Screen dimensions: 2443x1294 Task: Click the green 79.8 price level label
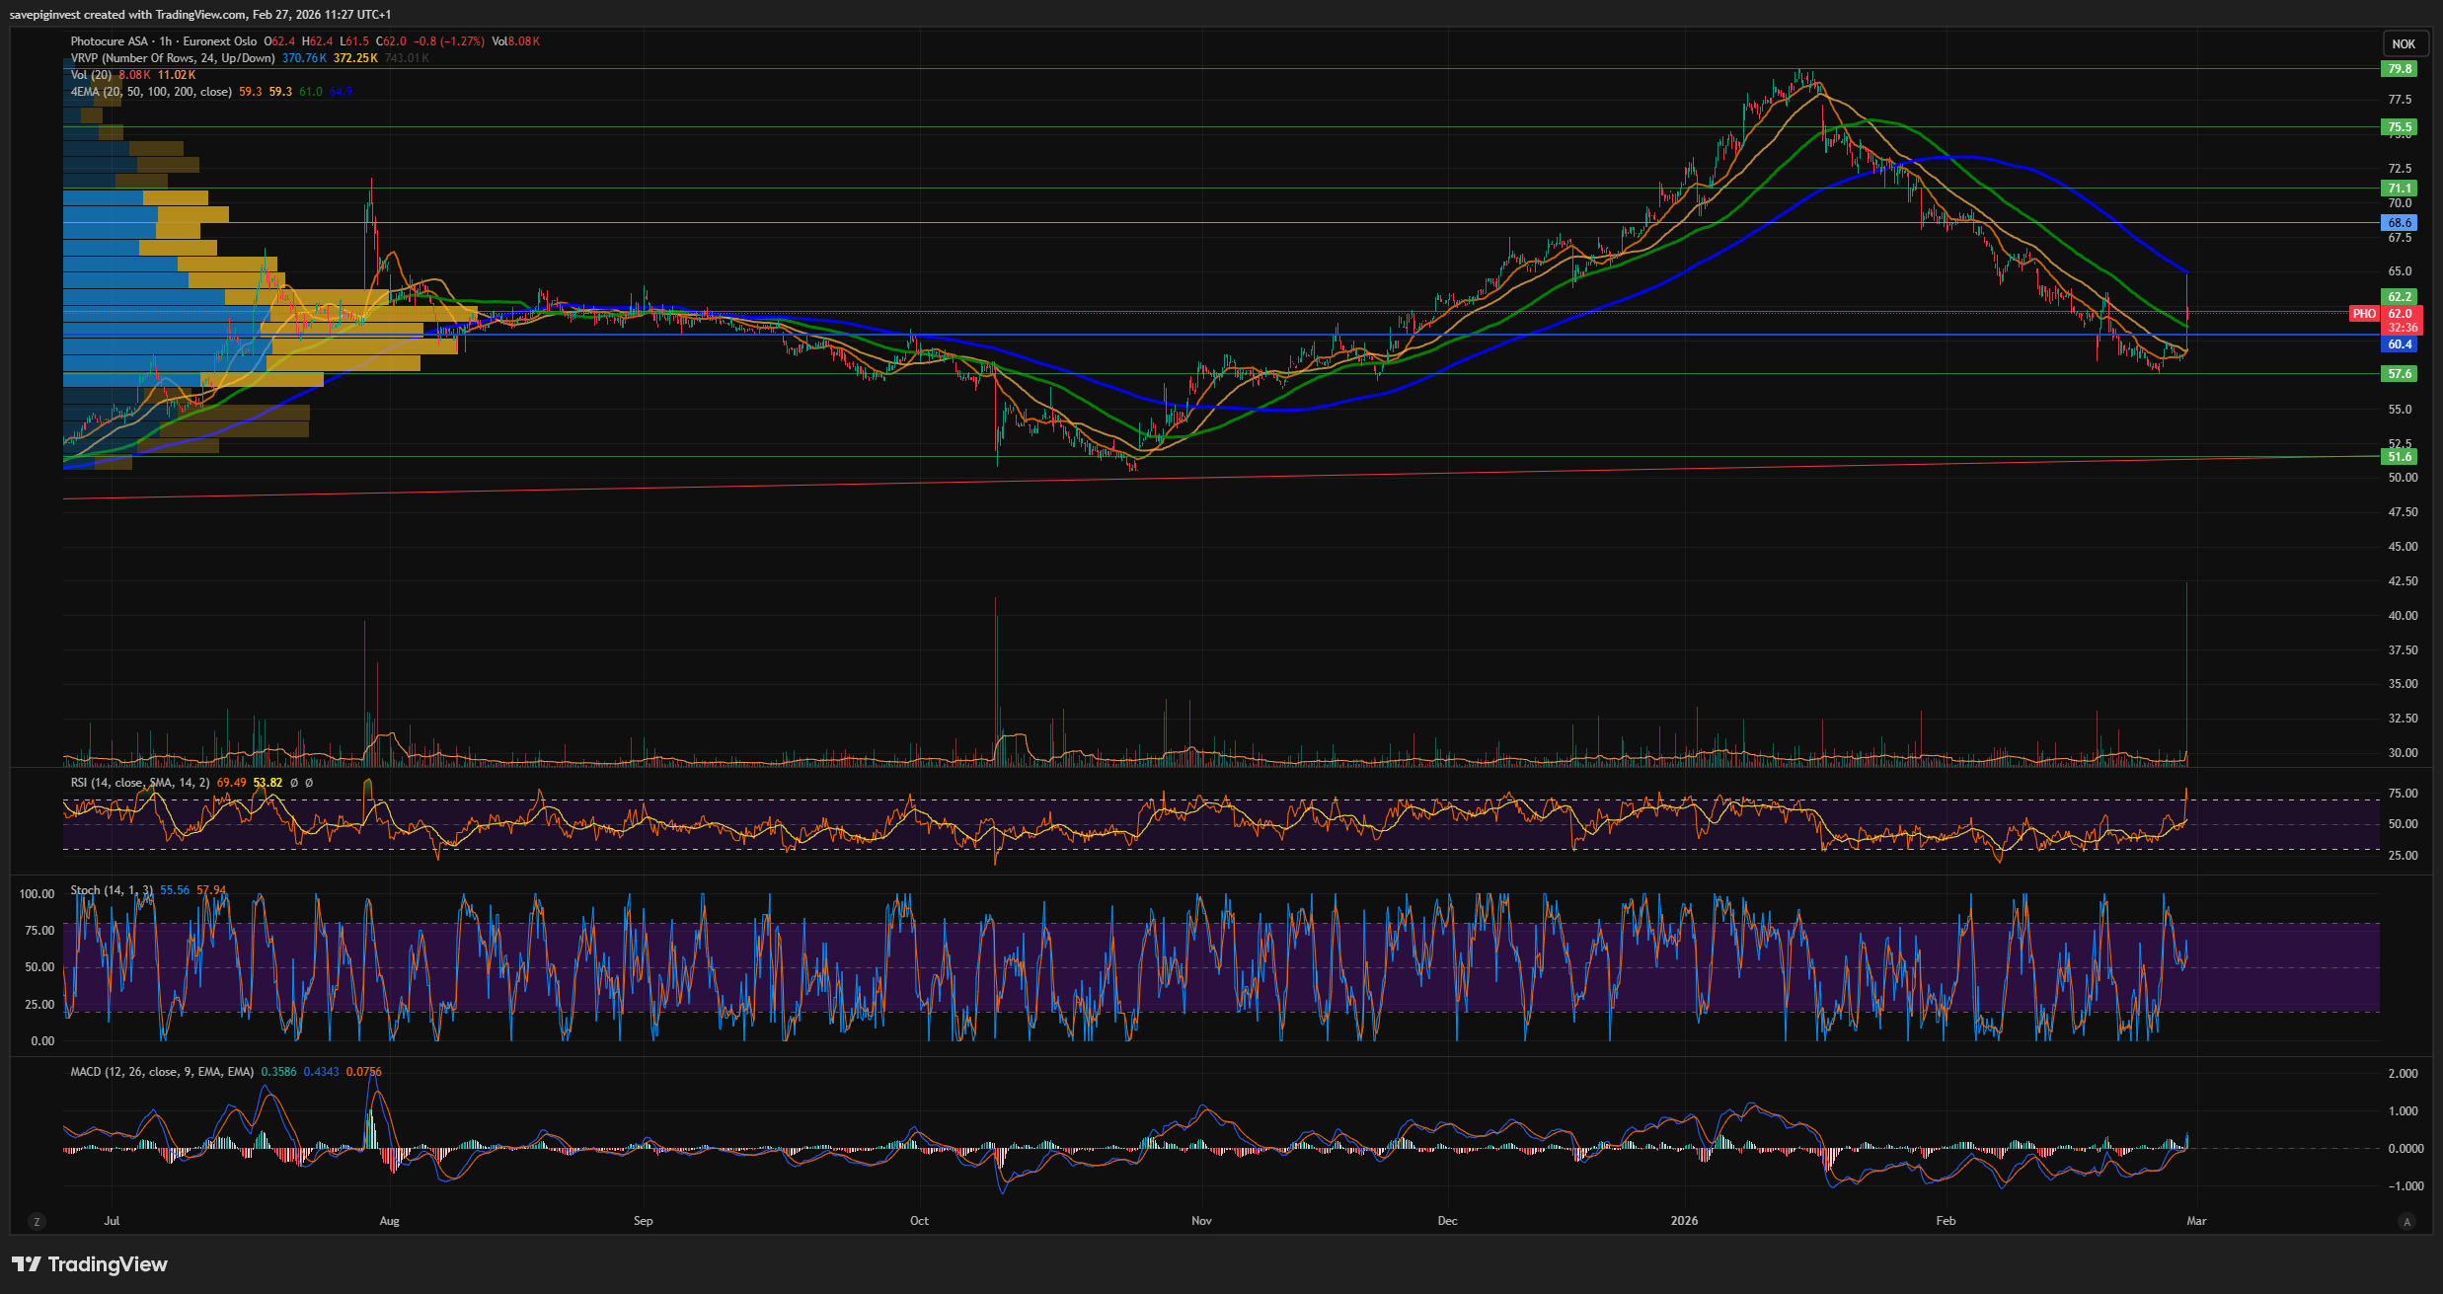(x=2400, y=69)
